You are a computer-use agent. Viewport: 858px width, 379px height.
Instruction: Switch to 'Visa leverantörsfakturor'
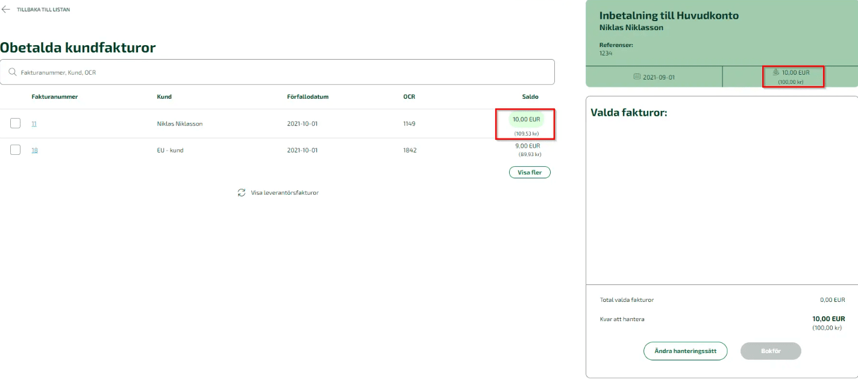284,193
